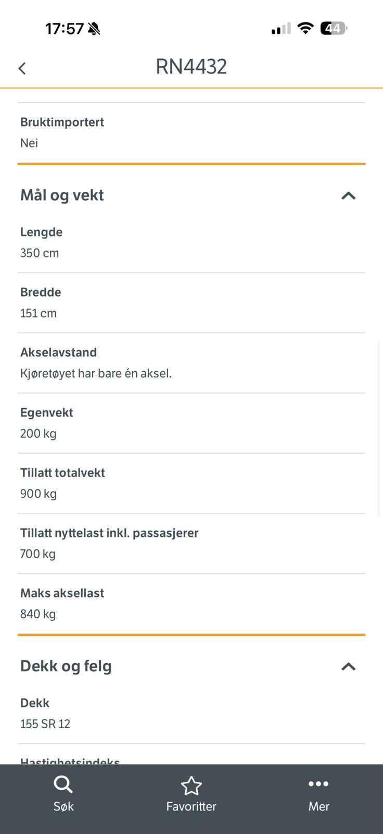
Task: Tap the cellular signal icon
Action: [x=281, y=29]
